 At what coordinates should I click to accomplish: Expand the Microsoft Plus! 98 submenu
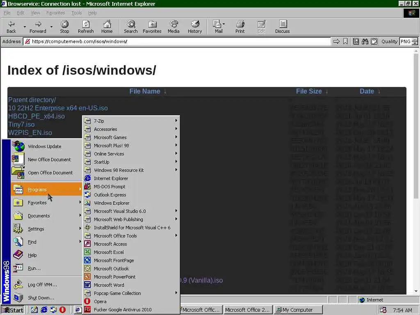click(x=131, y=146)
